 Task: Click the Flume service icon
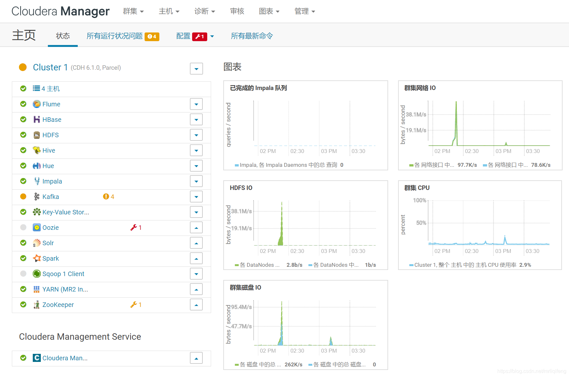[x=37, y=104]
